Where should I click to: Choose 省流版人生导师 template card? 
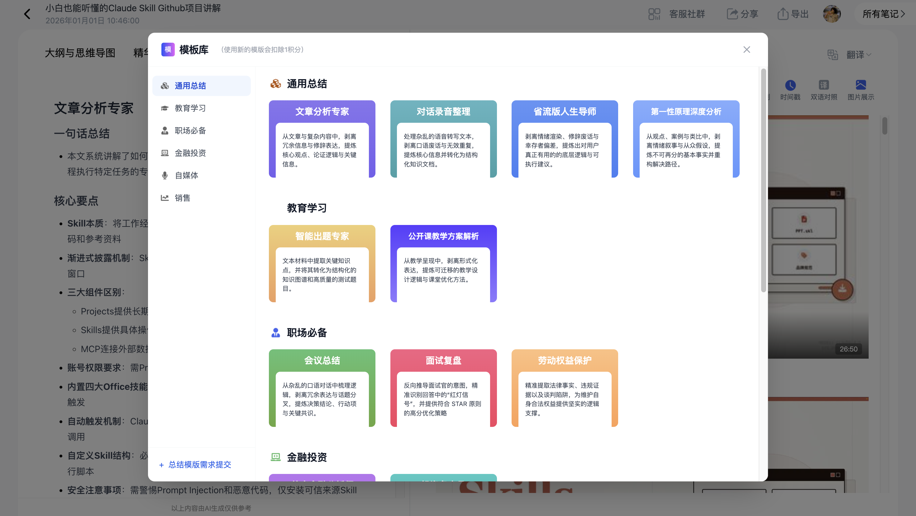tap(565, 139)
